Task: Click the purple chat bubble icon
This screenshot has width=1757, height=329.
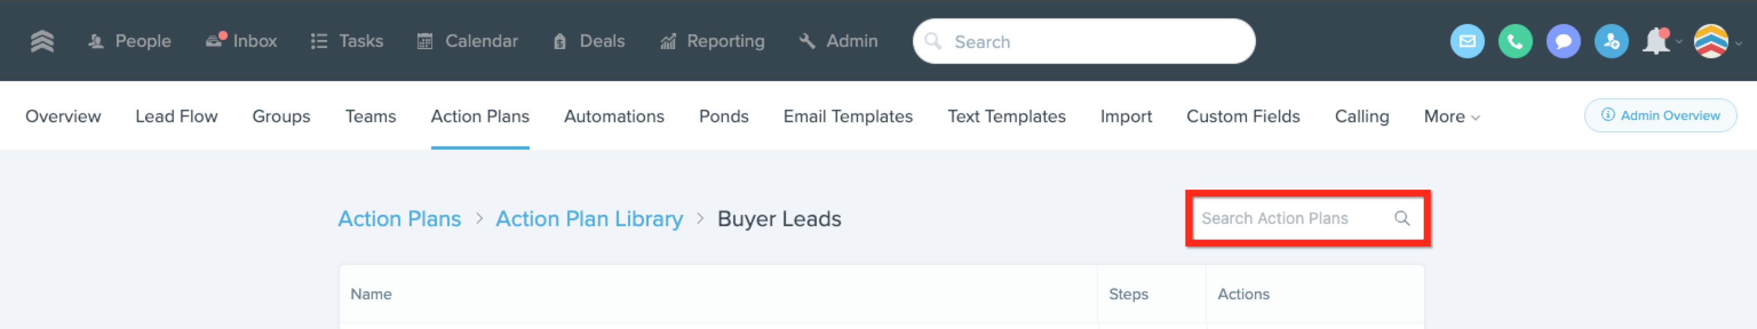Action: tap(1563, 42)
